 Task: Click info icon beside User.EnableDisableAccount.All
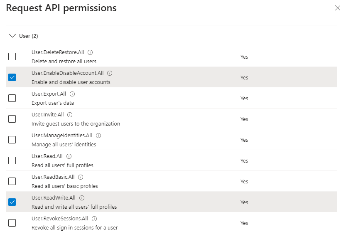110,73
